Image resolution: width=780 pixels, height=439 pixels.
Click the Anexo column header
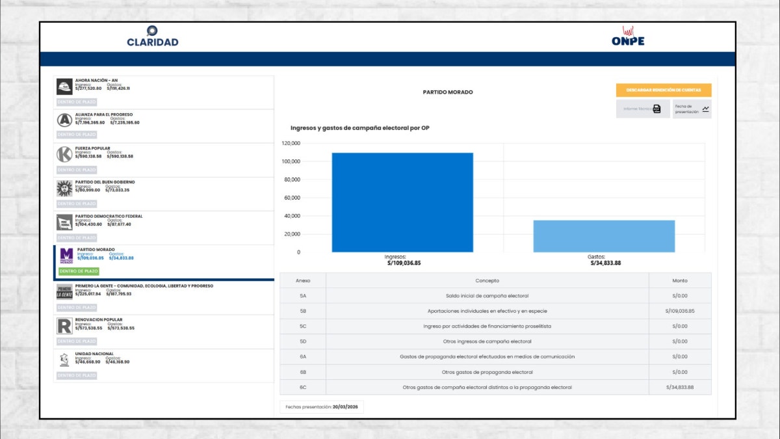point(303,280)
